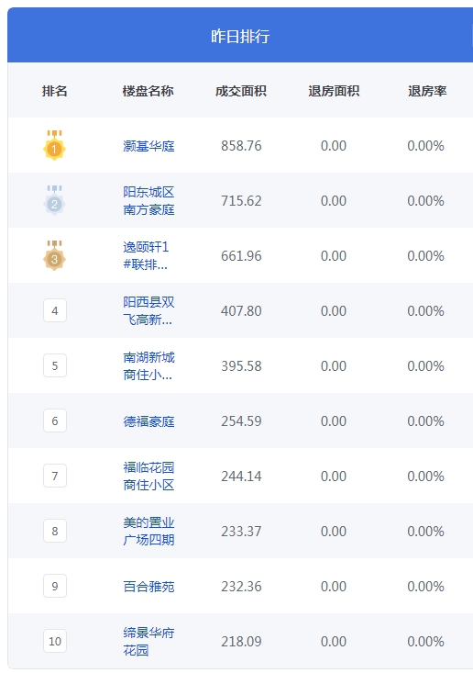Open the 福临花园商住小区 link
This screenshot has width=473, height=673.
tap(148, 476)
